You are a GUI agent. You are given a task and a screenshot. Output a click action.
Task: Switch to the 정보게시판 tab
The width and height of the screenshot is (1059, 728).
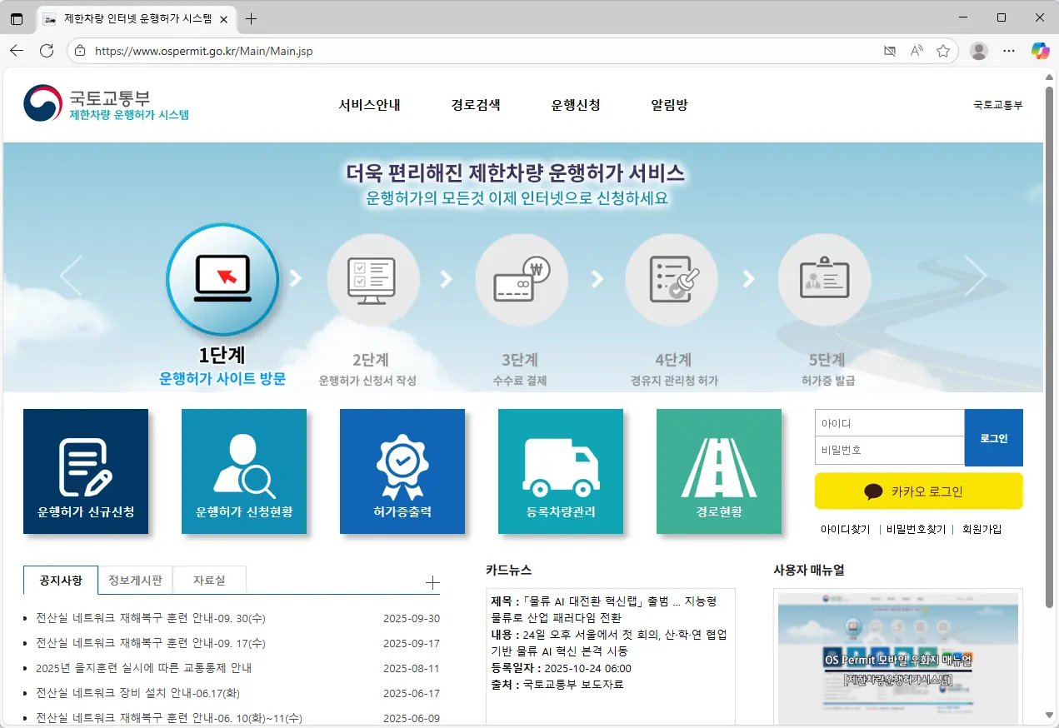tap(135, 580)
